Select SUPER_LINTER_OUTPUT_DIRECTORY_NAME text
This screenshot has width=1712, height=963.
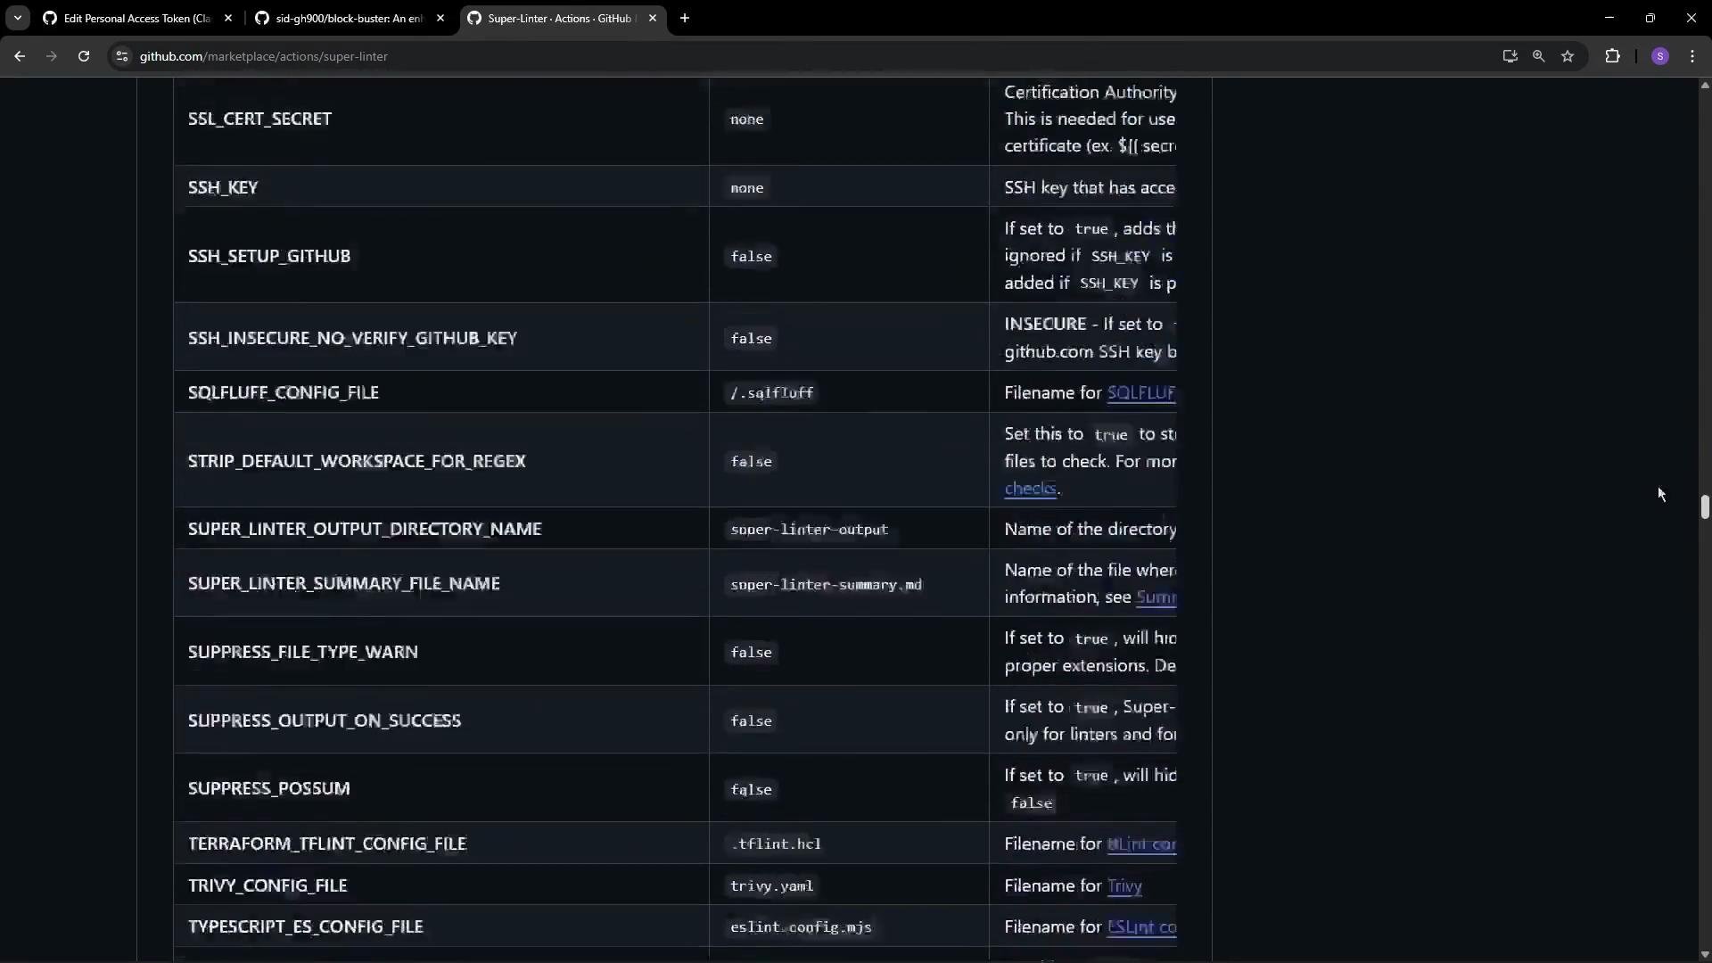coord(365,529)
